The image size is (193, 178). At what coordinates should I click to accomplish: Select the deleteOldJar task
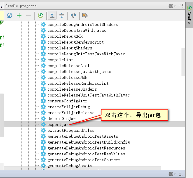61,119
